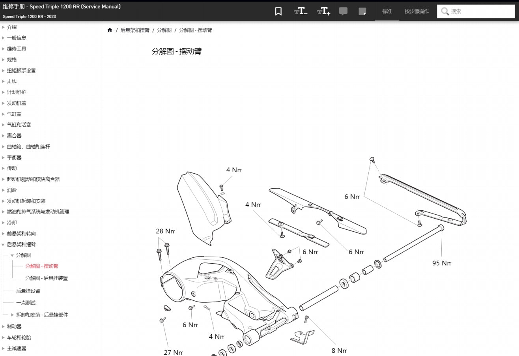Open comments via the speech bubble icon

(343, 11)
